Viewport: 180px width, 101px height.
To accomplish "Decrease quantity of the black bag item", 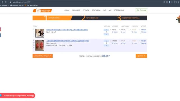I will [106, 34].
